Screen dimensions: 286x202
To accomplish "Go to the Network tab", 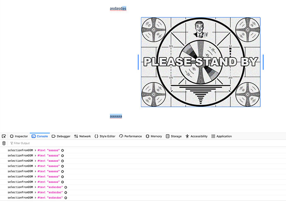I will (82, 136).
